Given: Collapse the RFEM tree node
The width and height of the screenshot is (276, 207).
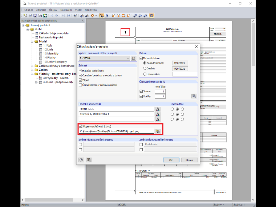Looking at the screenshot, I should pyautogui.click(x=28, y=29).
